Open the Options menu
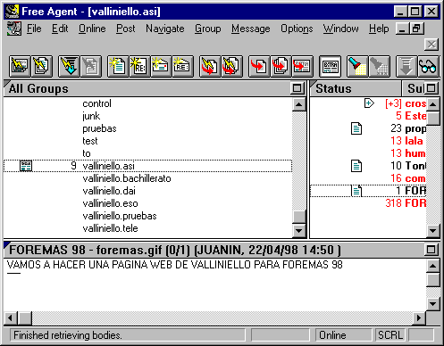The image size is (444, 346). 297,29
